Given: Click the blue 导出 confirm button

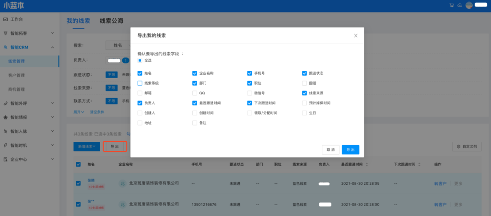Looking at the screenshot, I should (350, 150).
